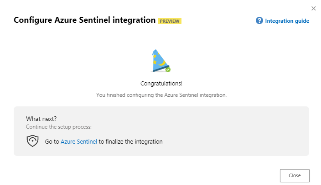Click the yellow moon on the wizard hat
This screenshot has width=321, height=185.
[161, 63]
